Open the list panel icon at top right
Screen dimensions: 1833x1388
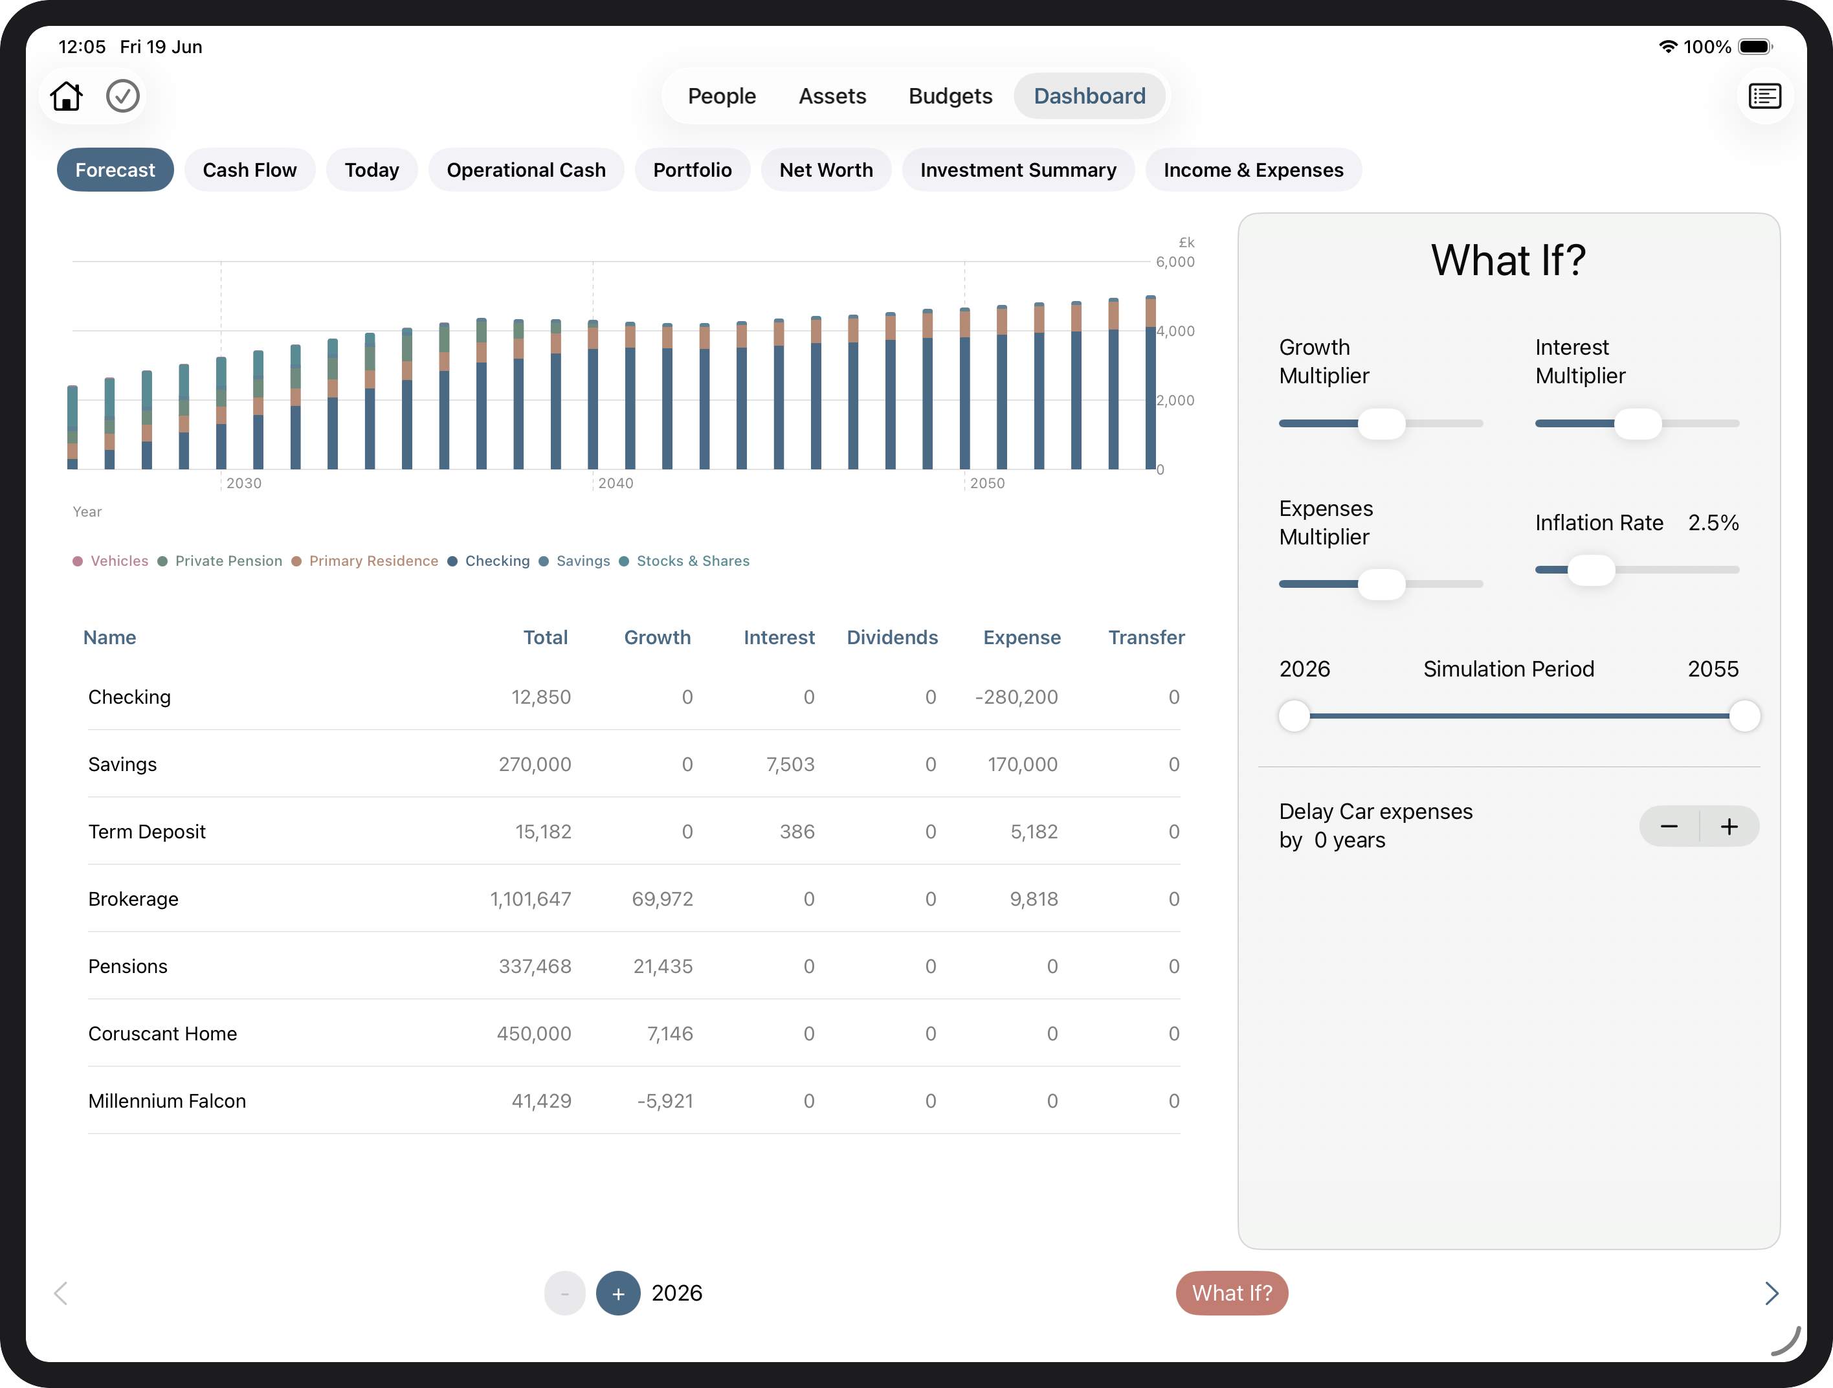click(1764, 96)
